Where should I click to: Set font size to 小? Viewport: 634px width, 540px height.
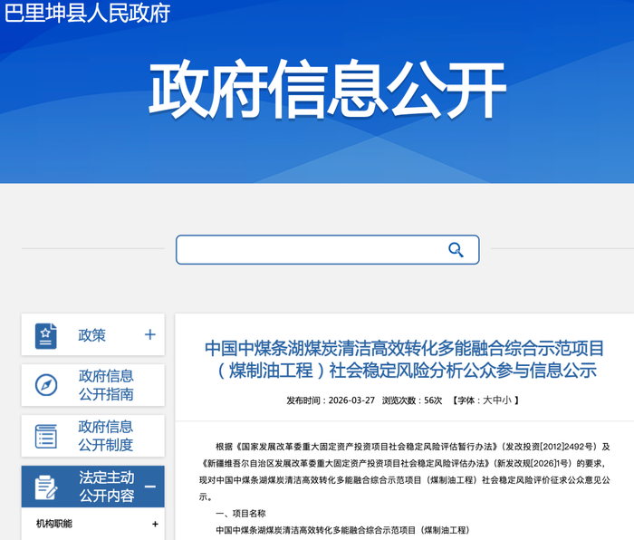tap(506, 400)
